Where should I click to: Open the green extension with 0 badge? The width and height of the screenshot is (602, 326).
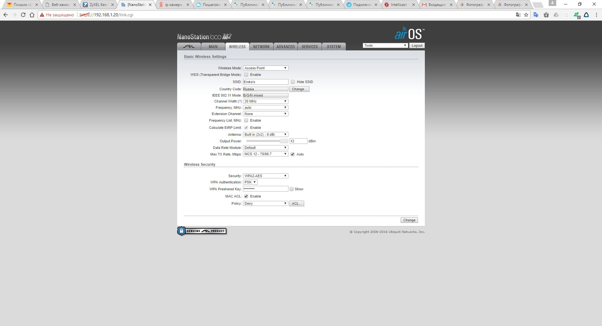[576, 15]
